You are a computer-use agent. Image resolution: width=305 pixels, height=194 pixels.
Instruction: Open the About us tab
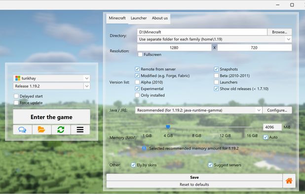160,18
